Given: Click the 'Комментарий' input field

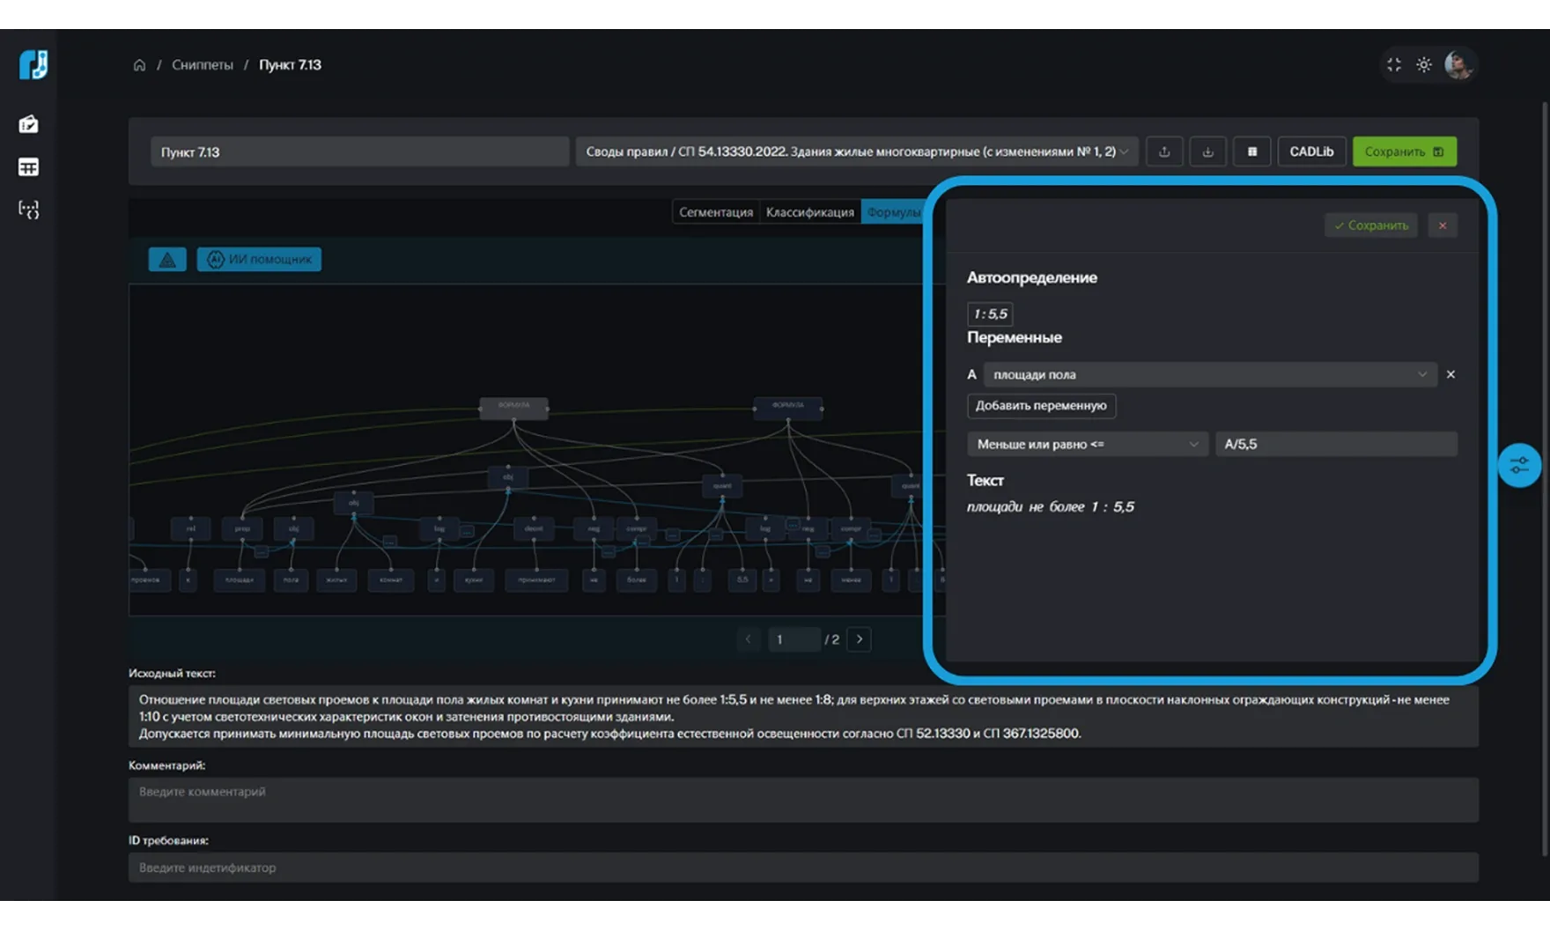Looking at the screenshot, I should pyautogui.click(x=802, y=799).
